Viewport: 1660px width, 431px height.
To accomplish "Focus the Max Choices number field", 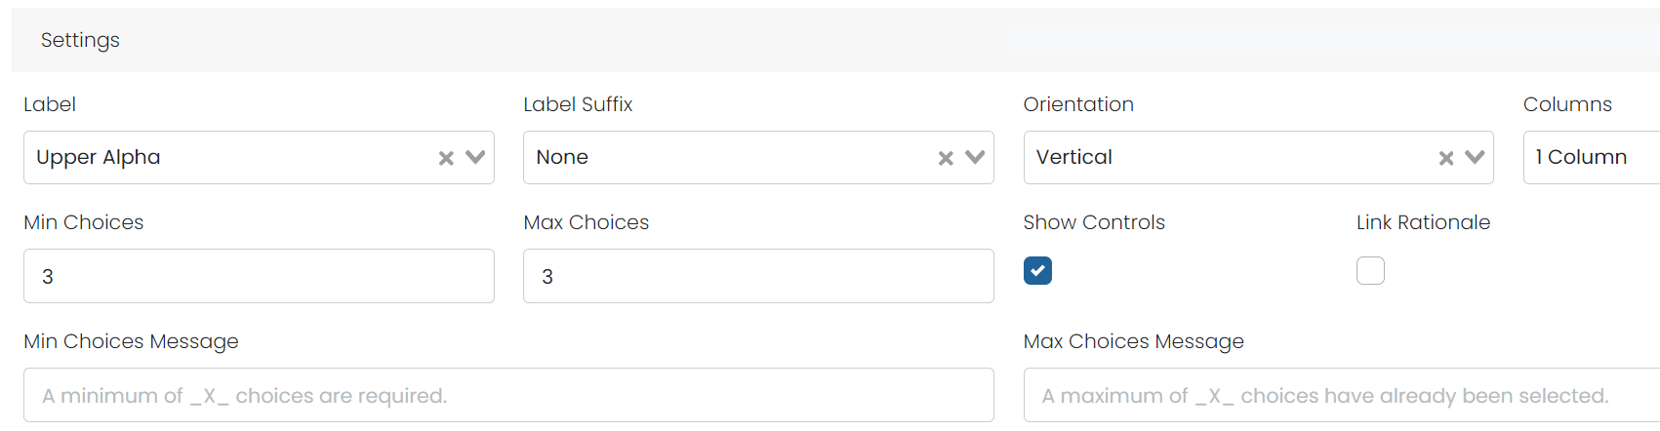I will 758,276.
